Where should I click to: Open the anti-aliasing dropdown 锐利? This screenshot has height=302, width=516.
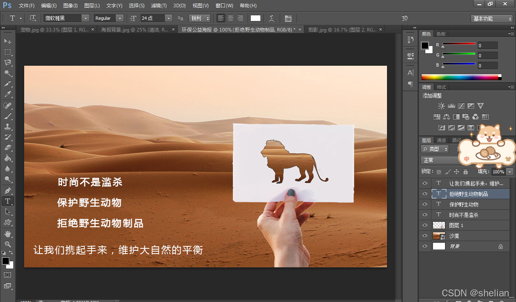point(200,18)
